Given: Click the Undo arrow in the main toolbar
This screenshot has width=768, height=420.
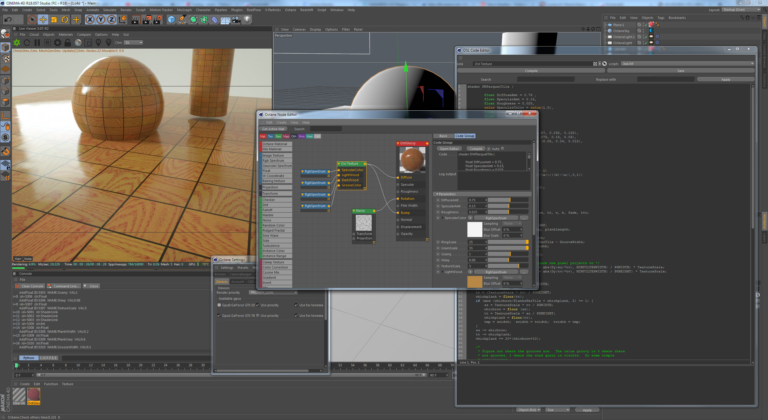Looking at the screenshot, I should tap(8, 20).
